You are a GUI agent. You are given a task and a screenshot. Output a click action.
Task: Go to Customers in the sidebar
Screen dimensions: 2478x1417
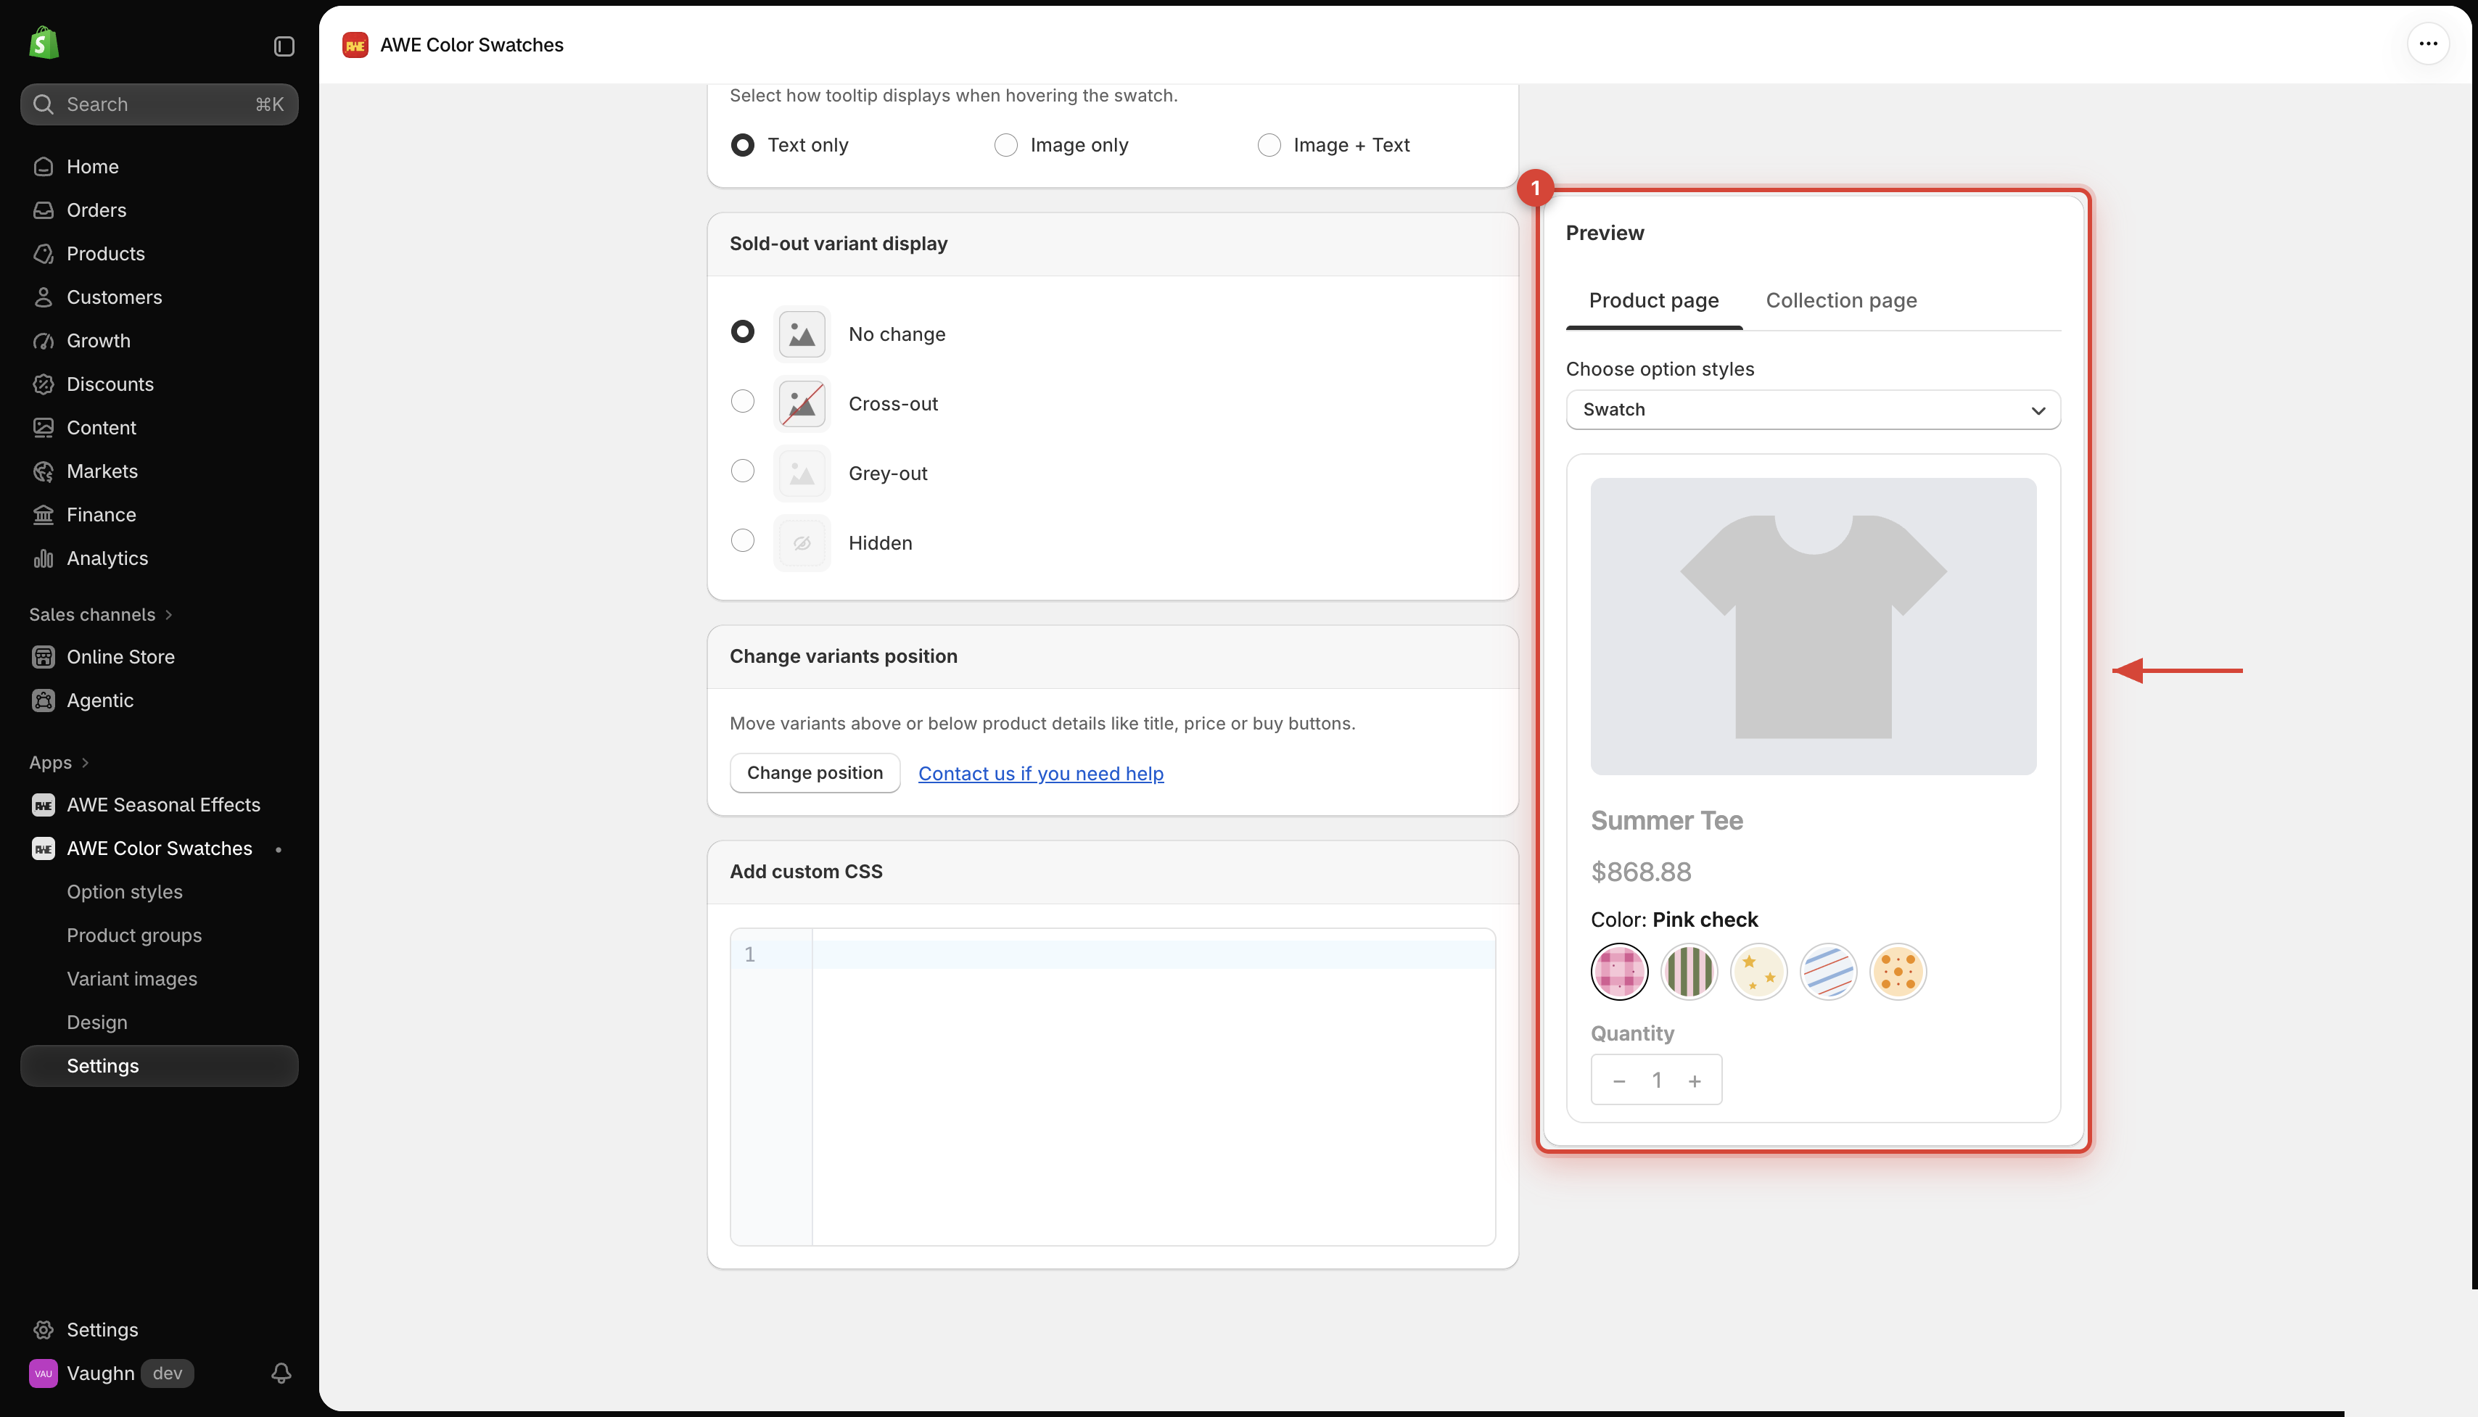point(159,297)
